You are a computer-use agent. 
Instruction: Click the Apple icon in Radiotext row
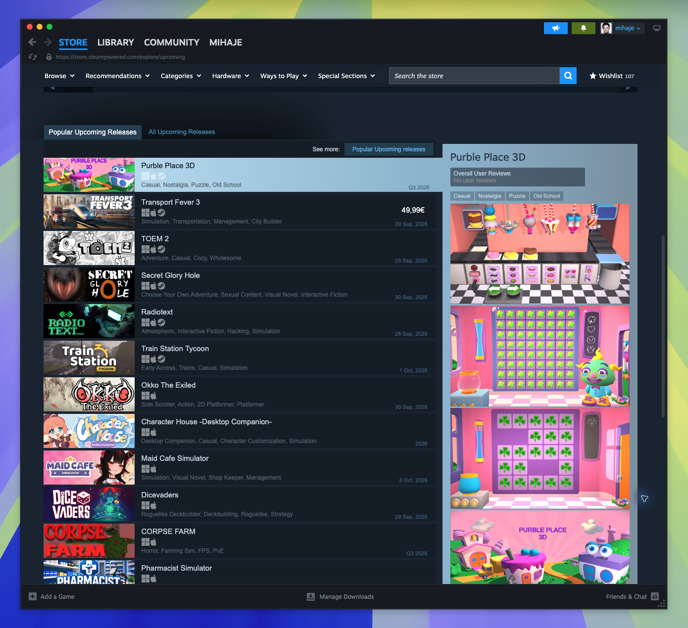click(x=153, y=322)
